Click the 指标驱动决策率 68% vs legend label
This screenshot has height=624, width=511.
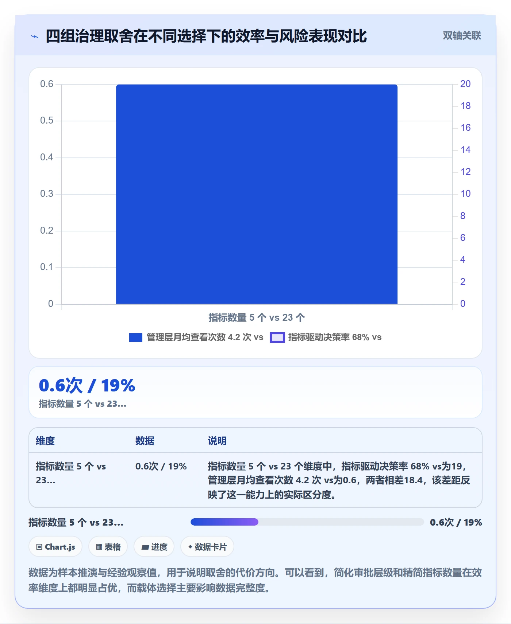pos(335,337)
